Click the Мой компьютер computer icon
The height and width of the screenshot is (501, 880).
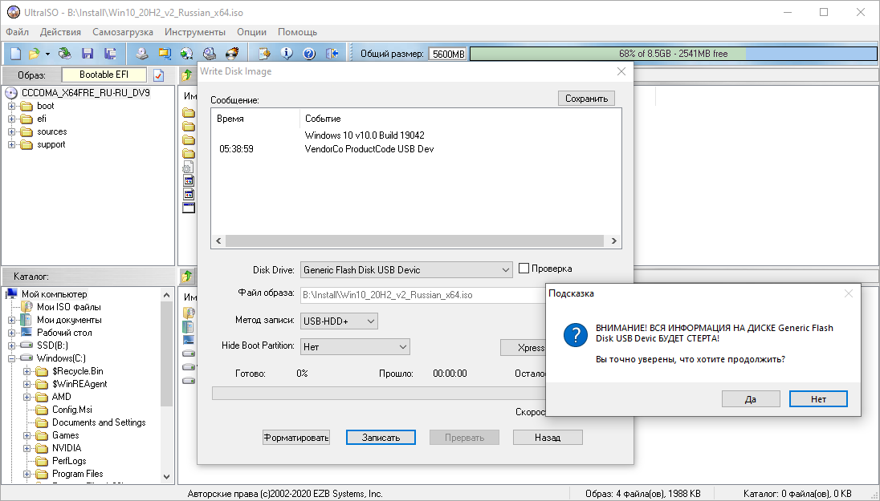click(x=11, y=293)
